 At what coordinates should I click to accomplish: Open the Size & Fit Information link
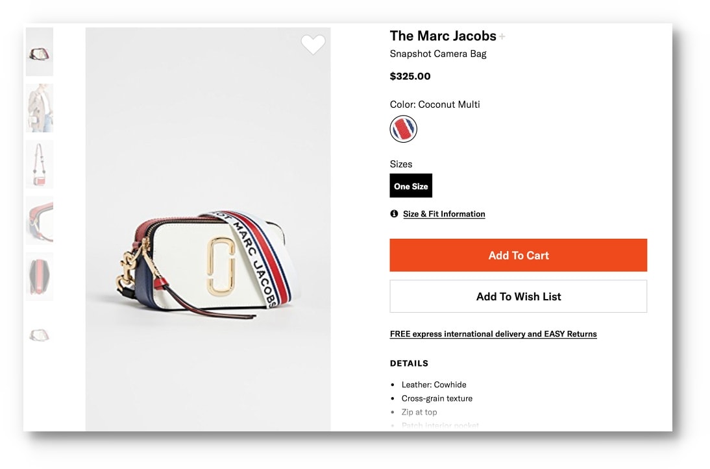[x=444, y=214]
